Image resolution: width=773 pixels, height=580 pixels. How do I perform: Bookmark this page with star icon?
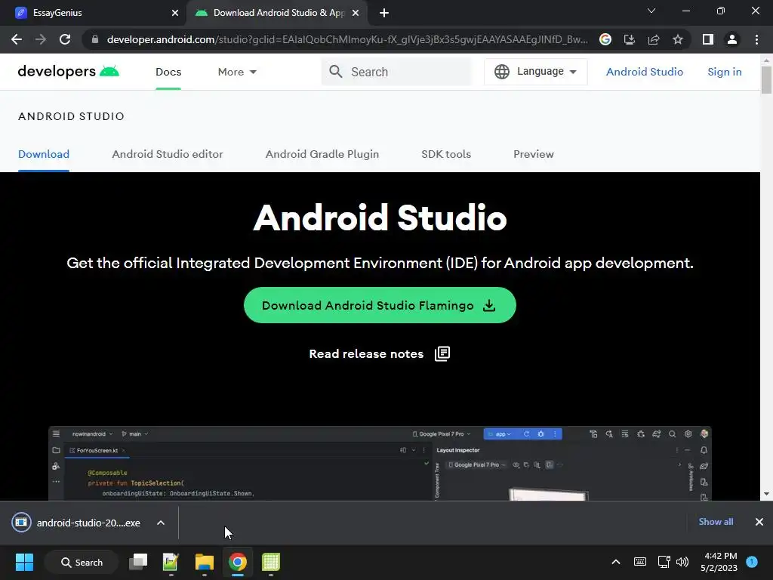pos(678,39)
